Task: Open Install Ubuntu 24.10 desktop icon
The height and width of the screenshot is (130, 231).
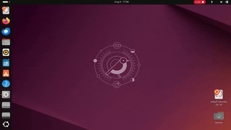Action: pos(219,97)
